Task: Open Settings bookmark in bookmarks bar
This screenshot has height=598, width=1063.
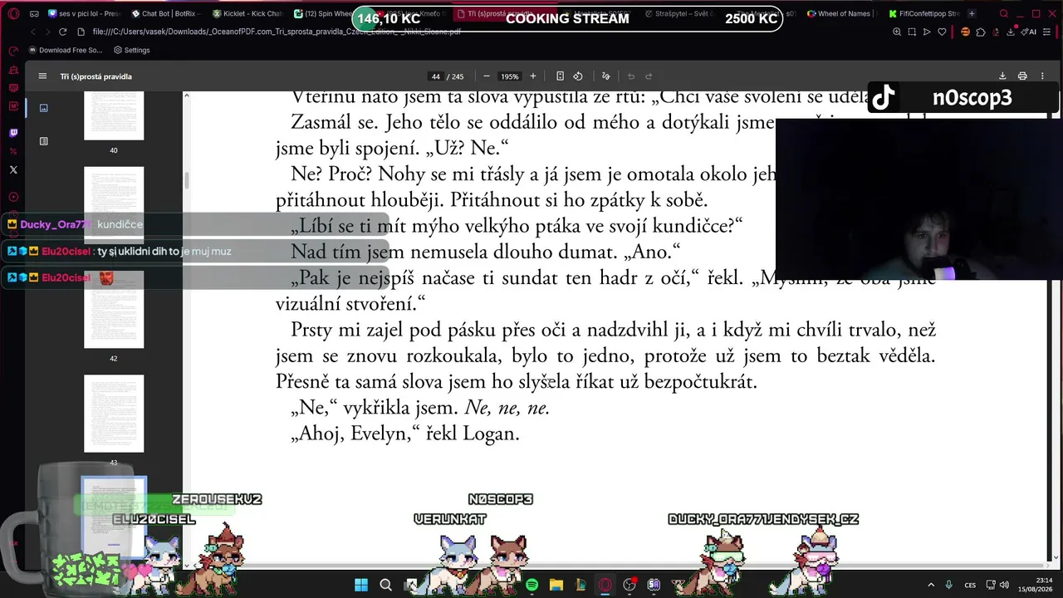Action: pyautogui.click(x=131, y=50)
